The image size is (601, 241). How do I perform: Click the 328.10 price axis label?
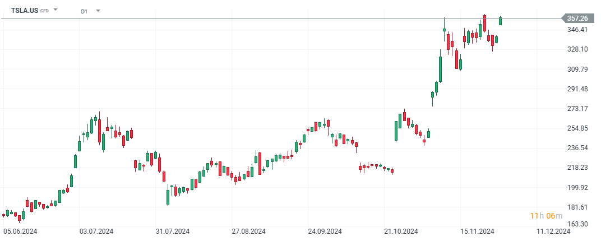point(577,49)
